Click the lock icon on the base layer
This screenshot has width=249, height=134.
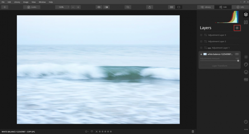click(201, 54)
